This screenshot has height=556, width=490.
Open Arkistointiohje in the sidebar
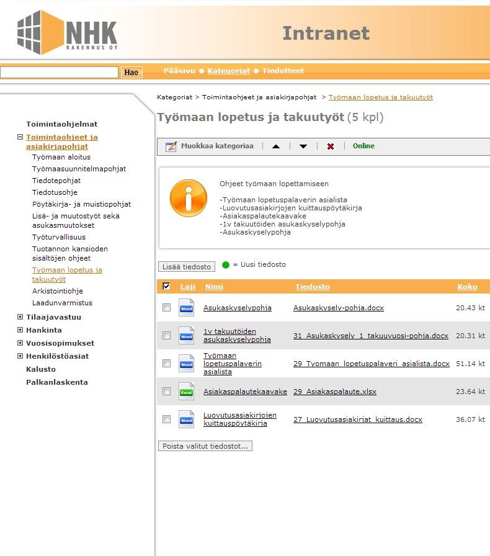click(58, 291)
